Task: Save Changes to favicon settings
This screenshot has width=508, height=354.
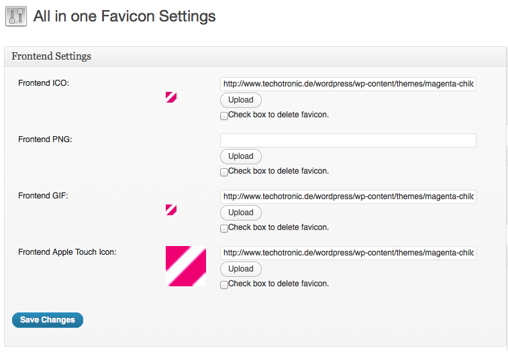Action: pos(48,320)
